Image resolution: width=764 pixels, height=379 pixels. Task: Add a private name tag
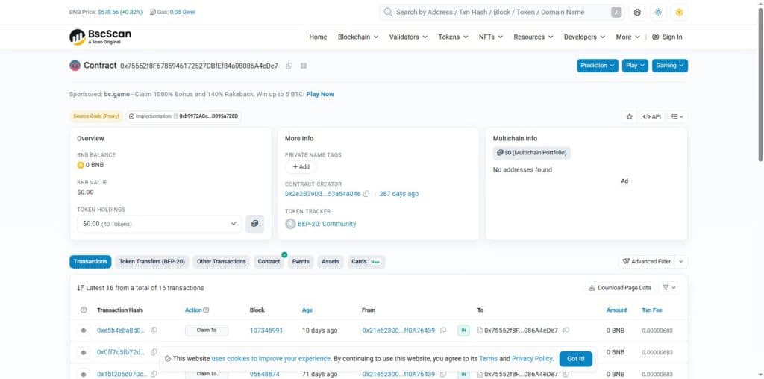tap(301, 166)
